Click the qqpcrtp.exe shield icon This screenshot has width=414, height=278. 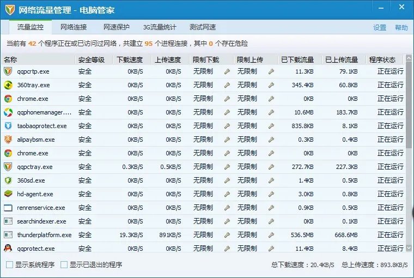[8, 71]
